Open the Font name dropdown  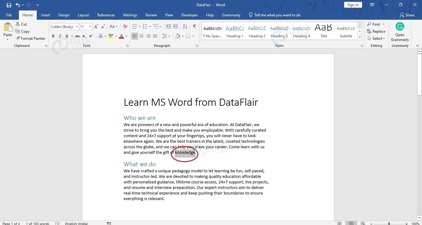[x=77, y=27]
